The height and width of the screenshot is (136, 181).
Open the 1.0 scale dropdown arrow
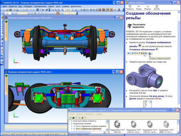[12, 13]
